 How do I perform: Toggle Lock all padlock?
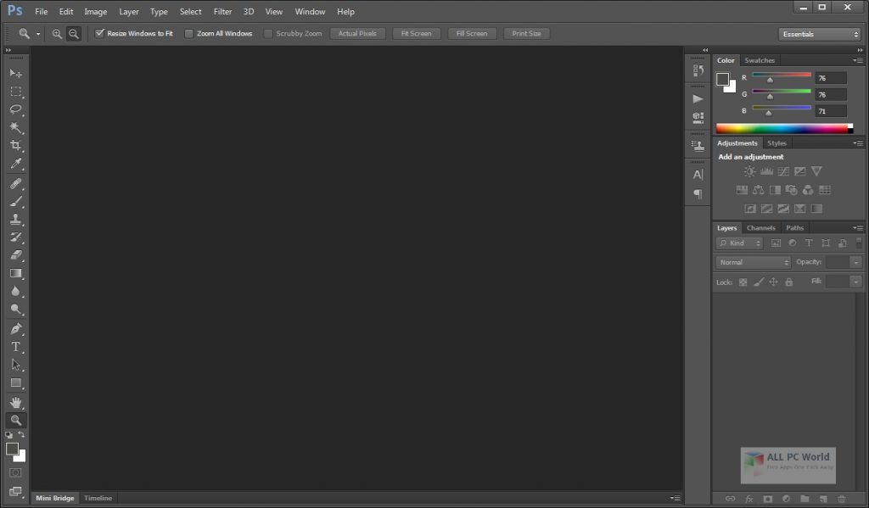(x=788, y=282)
